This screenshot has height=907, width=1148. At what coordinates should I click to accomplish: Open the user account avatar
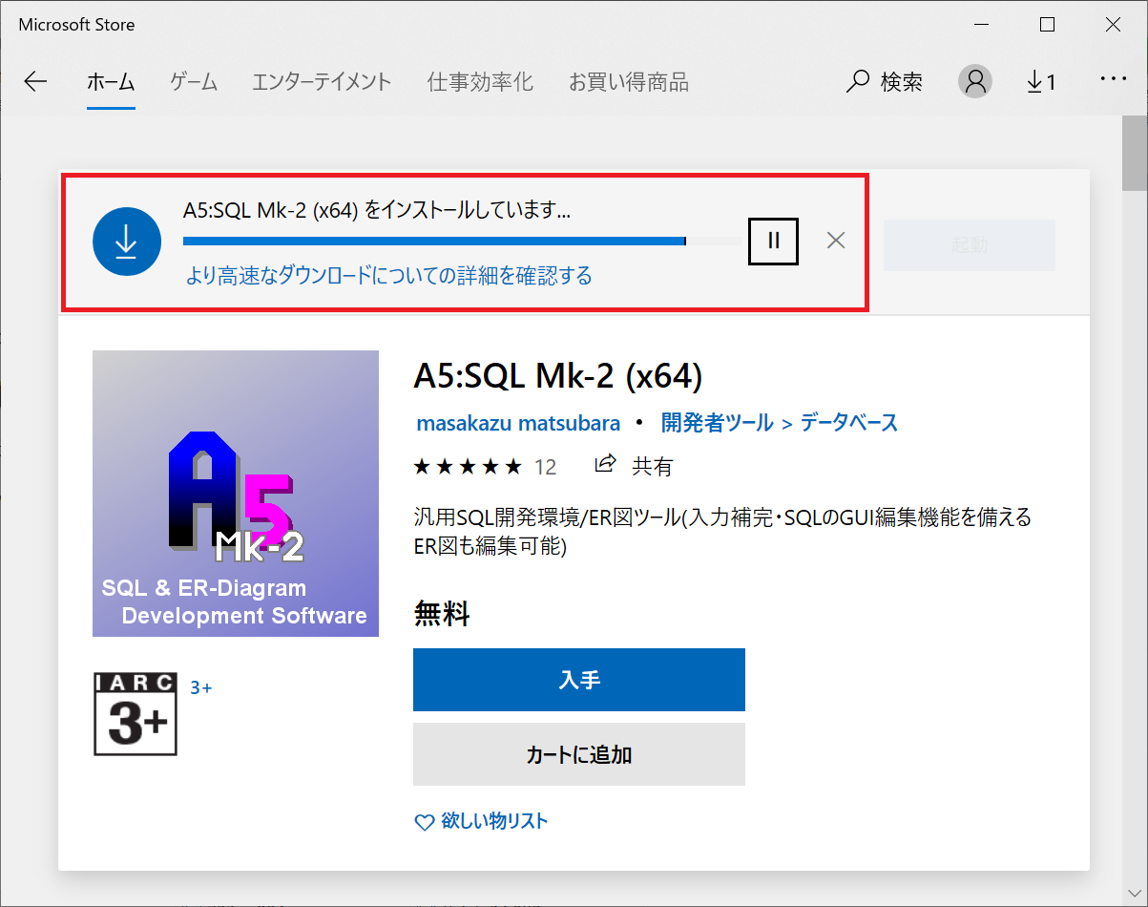[x=975, y=82]
